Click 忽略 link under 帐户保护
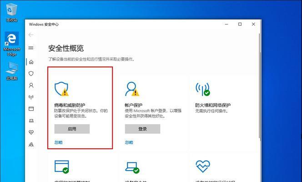This screenshot has height=182, width=302. (x=129, y=142)
